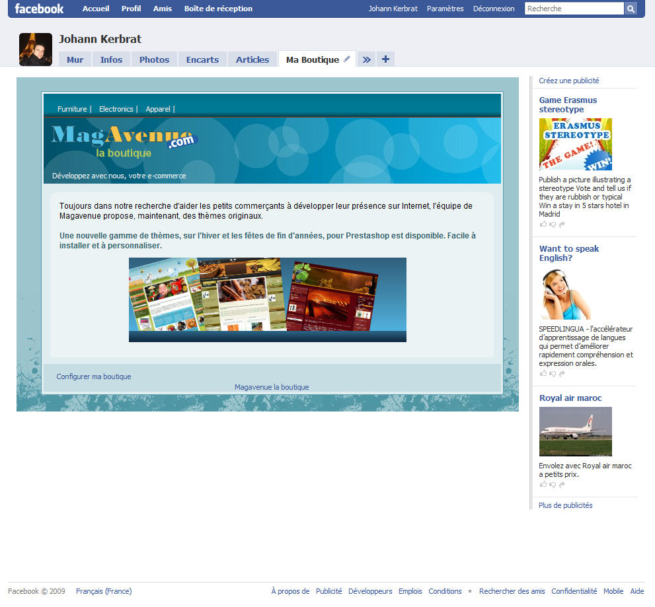Open Electronics category in shop

click(x=116, y=109)
